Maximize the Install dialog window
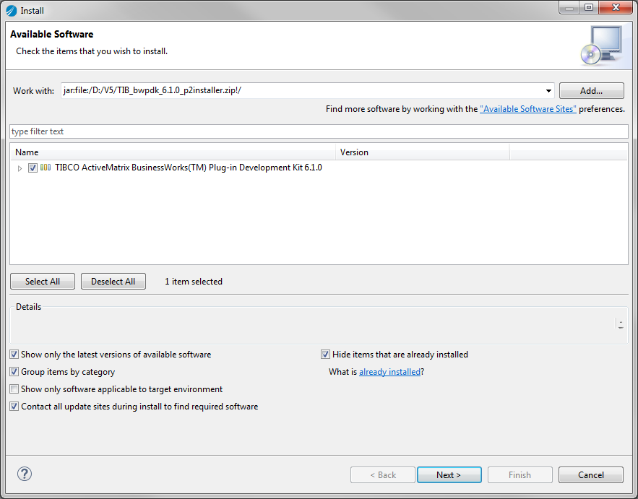This screenshot has width=638, height=499. click(589, 7)
